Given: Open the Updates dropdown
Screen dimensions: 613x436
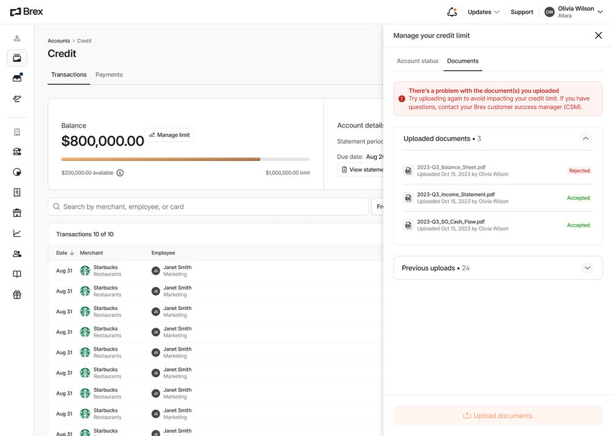Looking at the screenshot, I should 483,12.
